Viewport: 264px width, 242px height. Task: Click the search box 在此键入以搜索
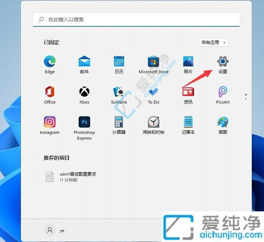pos(136,19)
